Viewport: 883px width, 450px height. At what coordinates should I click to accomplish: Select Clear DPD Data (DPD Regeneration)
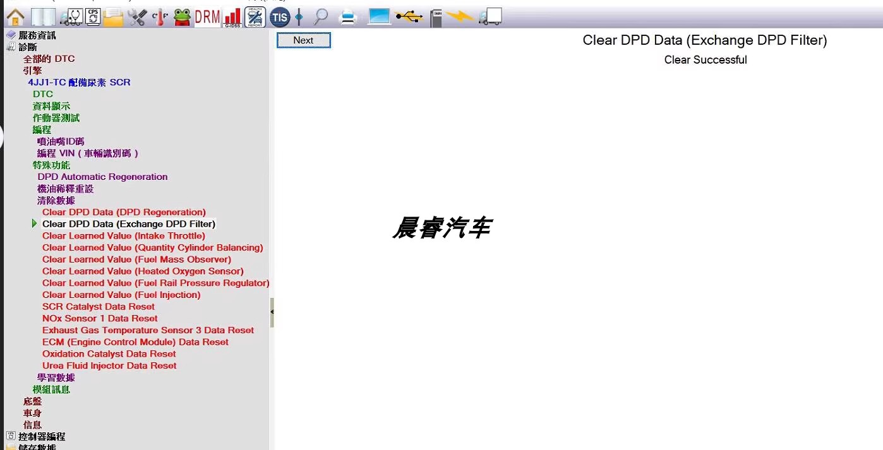[124, 212]
